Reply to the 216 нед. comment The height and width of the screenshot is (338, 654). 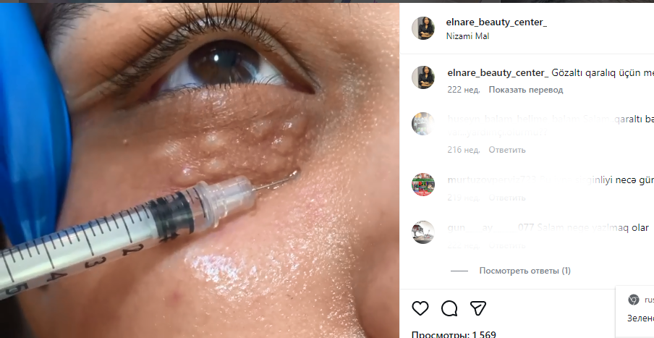pos(506,150)
